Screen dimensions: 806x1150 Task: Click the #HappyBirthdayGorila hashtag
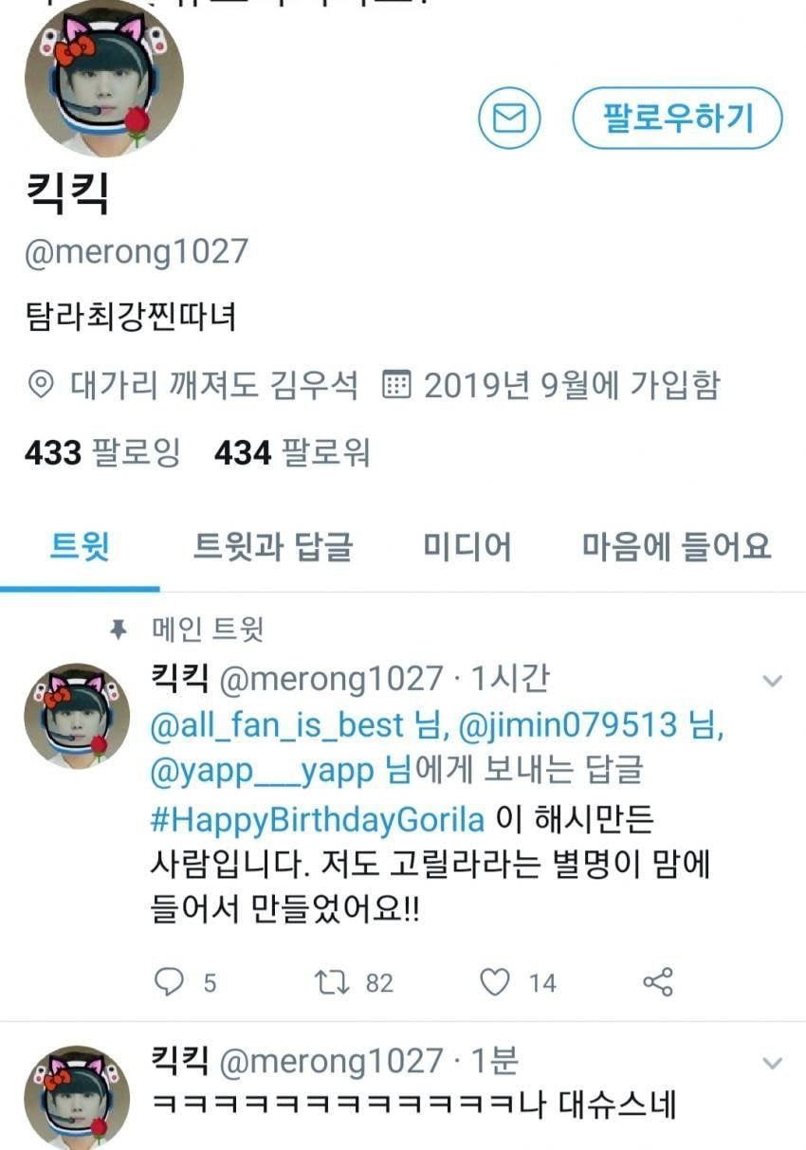[318, 818]
